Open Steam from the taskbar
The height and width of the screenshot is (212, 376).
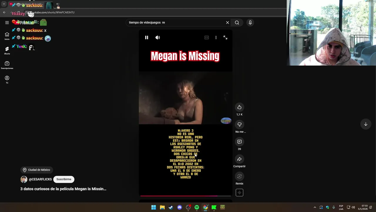pyautogui.click(x=171, y=207)
